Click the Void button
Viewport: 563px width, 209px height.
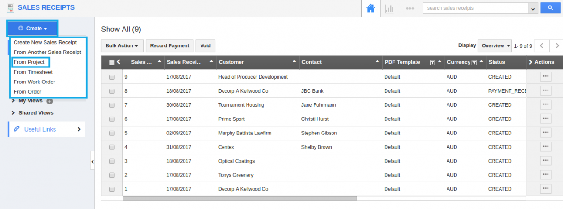click(x=205, y=45)
